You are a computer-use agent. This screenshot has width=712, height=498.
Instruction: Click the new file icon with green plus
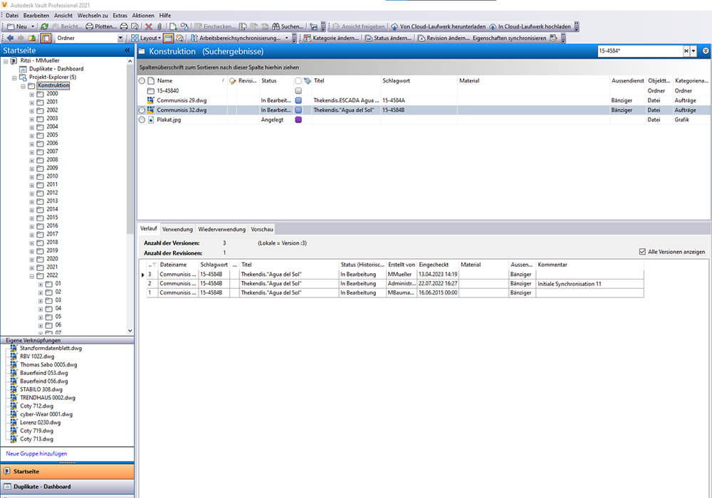point(173,27)
